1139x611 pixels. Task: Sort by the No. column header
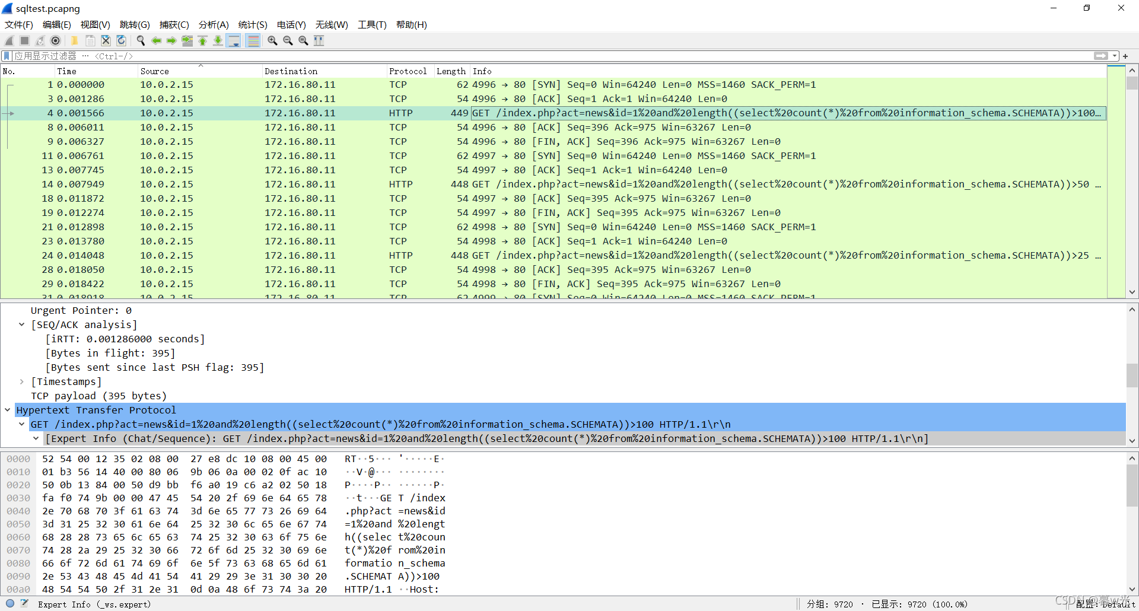click(28, 71)
